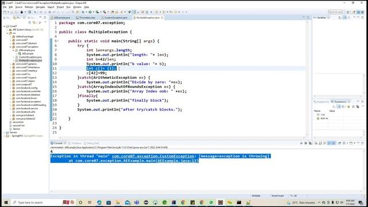The image size is (368, 207).
Task: Maximize the Console view
Action: pos(362,143)
